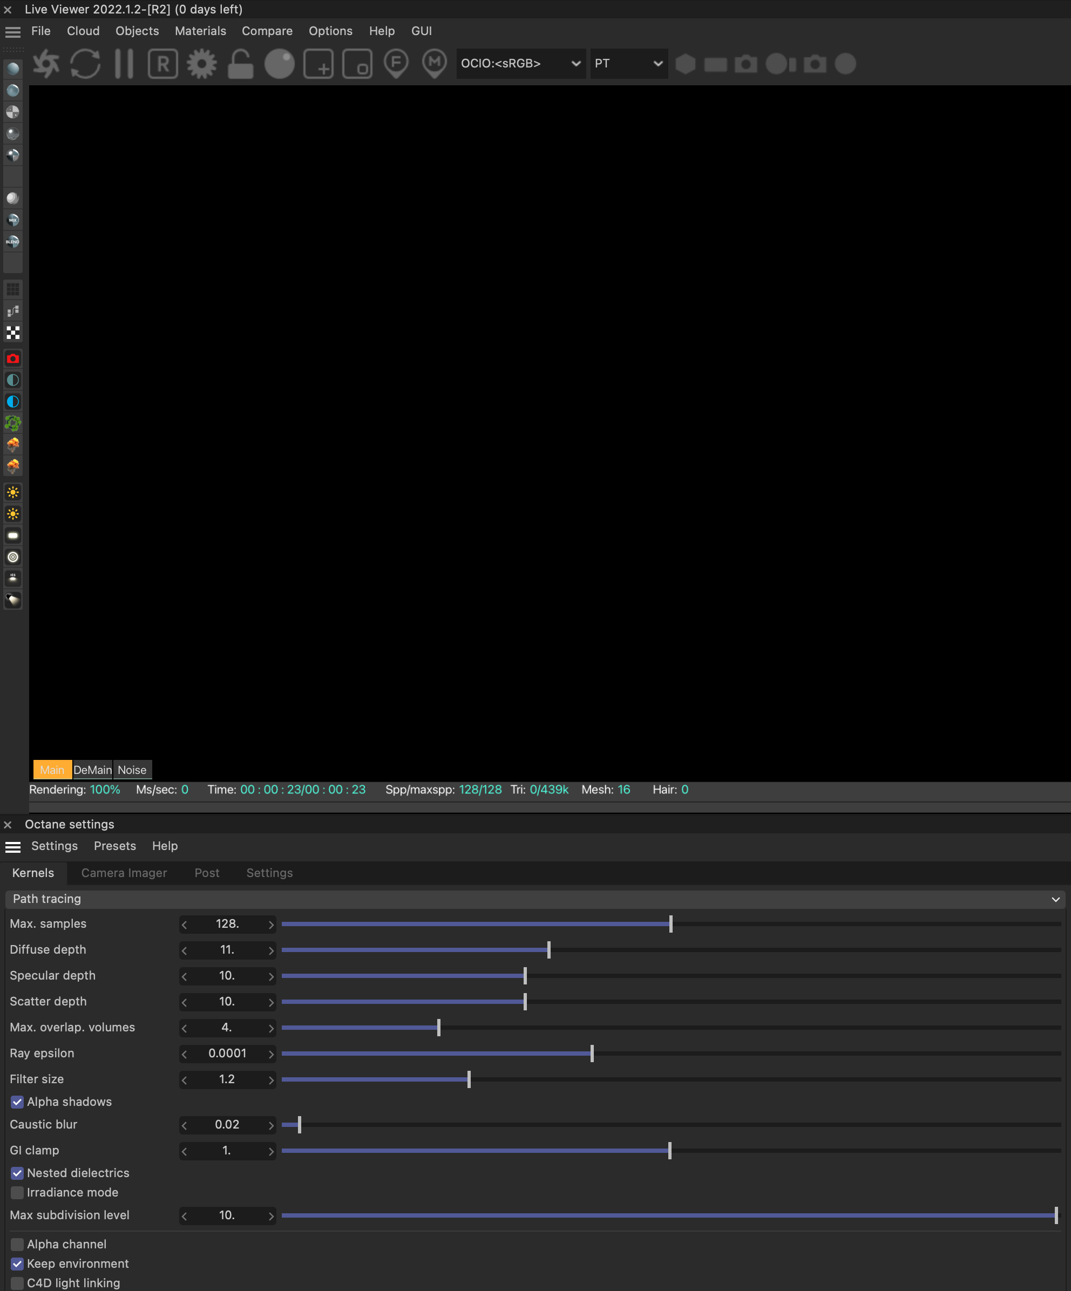Click the grayed hexagon icon in toolbar

685,63
